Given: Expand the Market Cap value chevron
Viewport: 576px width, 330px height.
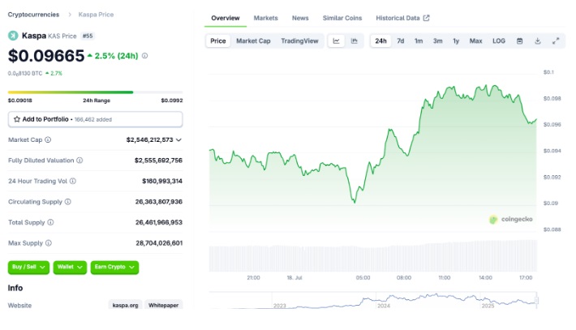Looking at the screenshot, I should point(179,139).
